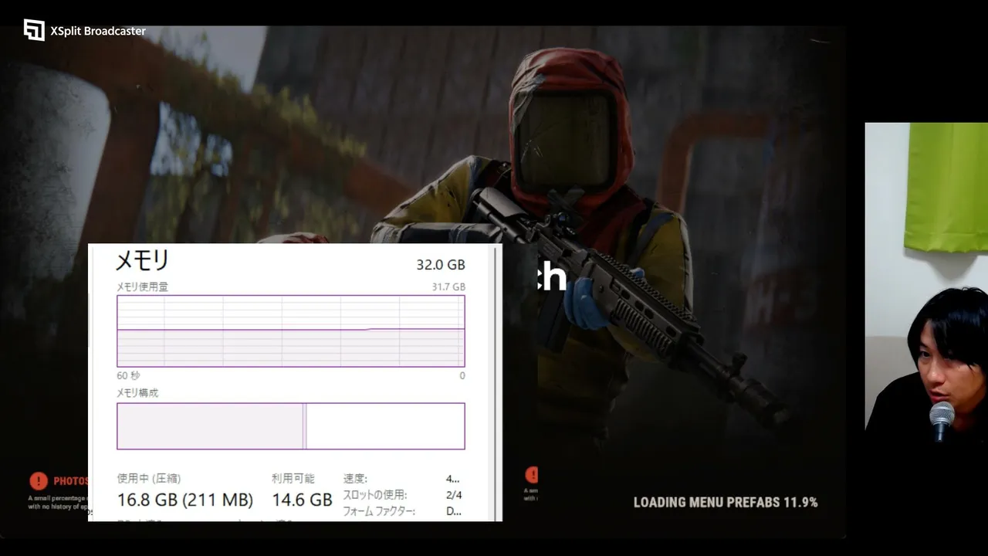Image resolution: width=988 pixels, height=556 pixels.
Task: Click the フォーム ファクター: label
Action: [x=379, y=511]
